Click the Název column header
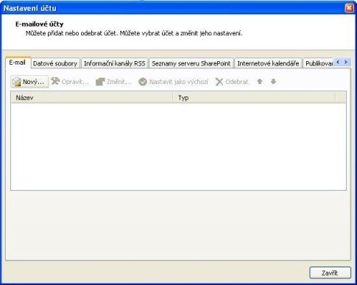Image resolution: width=357 pixels, height=285 pixels. (x=92, y=98)
